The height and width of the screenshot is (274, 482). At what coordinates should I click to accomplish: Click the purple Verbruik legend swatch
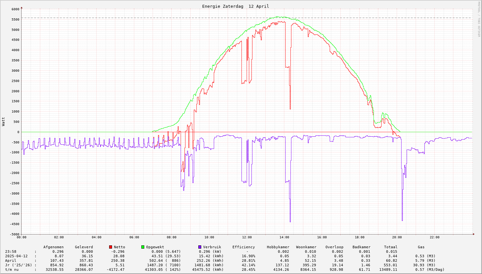click(200, 247)
